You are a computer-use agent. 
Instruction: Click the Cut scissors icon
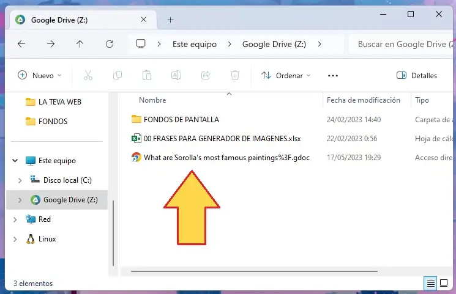coord(88,76)
